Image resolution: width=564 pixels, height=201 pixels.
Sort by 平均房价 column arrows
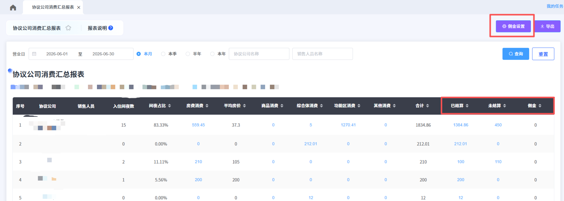click(244, 106)
